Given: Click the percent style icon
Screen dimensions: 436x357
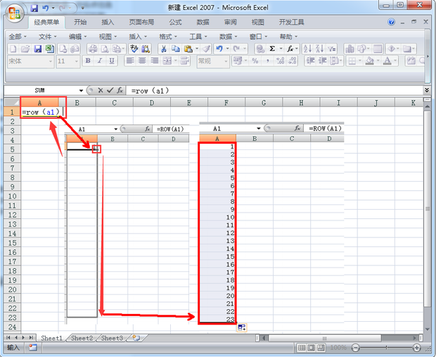Looking at the screenshot, I should click(255, 61).
